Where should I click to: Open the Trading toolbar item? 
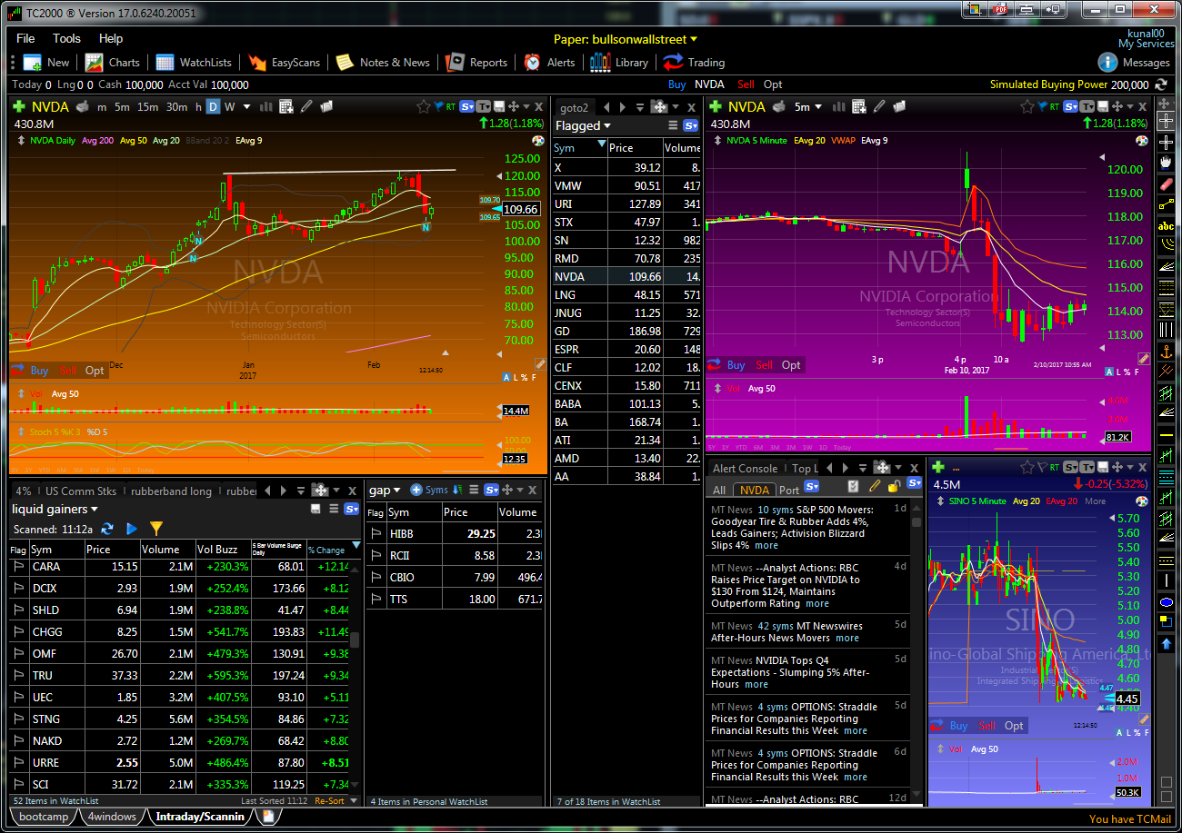[x=694, y=63]
